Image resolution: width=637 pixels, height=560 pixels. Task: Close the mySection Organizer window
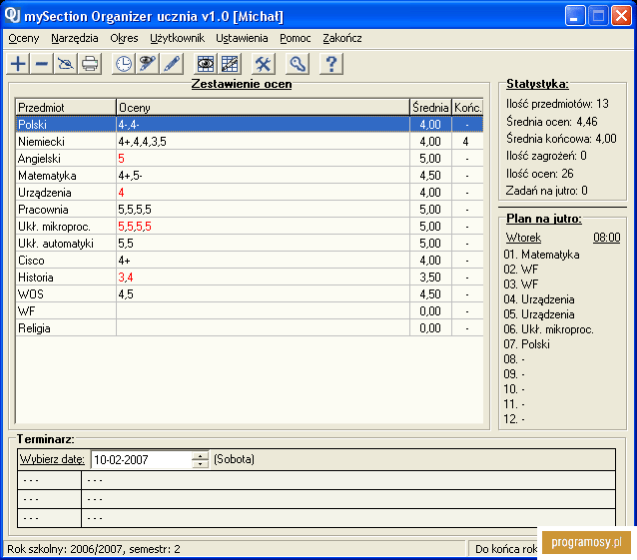point(622,16)
